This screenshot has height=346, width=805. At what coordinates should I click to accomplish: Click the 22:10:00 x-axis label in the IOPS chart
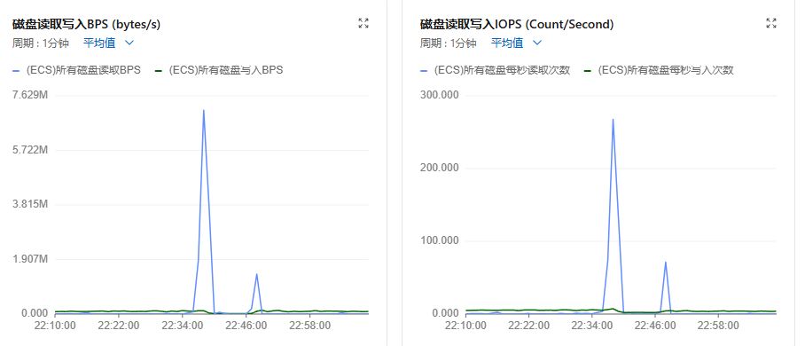[x=465, y=326]
